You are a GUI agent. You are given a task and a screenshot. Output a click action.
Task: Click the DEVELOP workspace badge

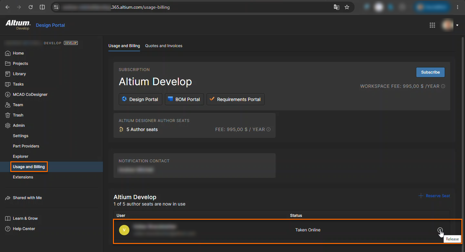(x=71, y=43)
